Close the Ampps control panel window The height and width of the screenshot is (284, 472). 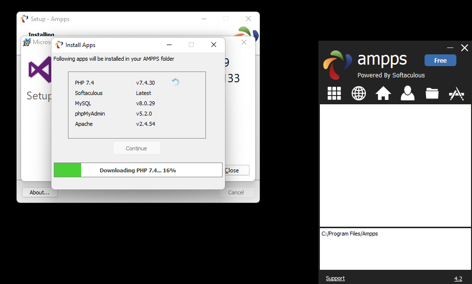464,47
